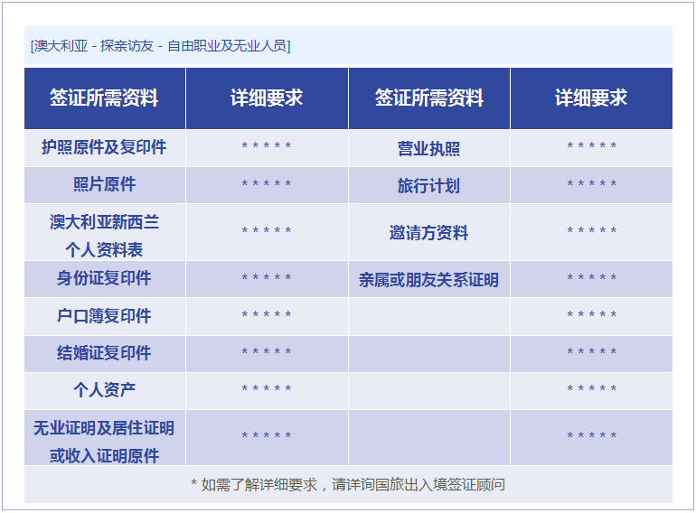Select the 旅行计划 cell

point(429,185)
